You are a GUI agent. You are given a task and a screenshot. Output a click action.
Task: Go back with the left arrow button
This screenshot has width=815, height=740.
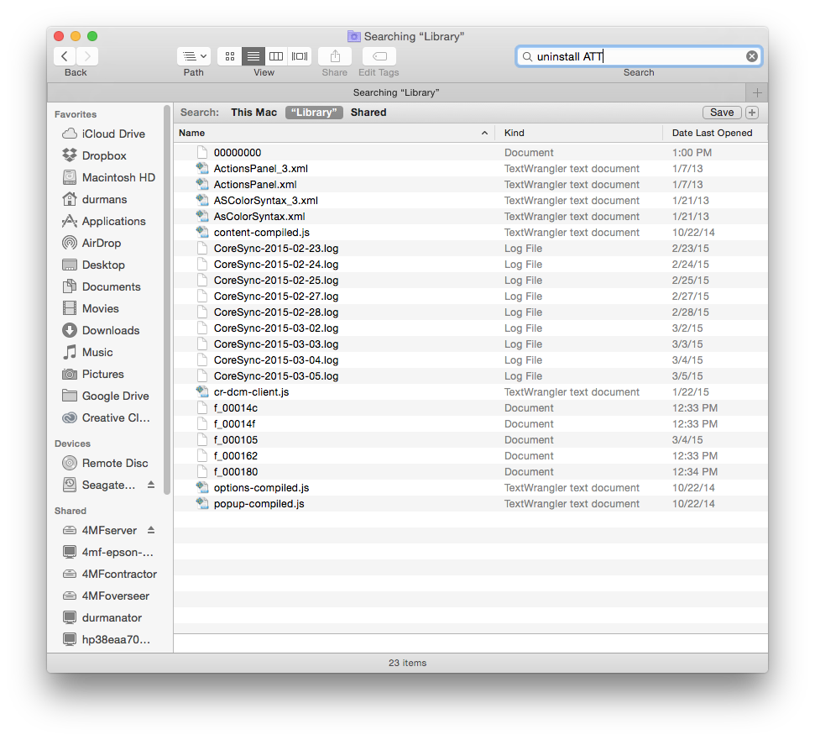(x=65, y=56)
